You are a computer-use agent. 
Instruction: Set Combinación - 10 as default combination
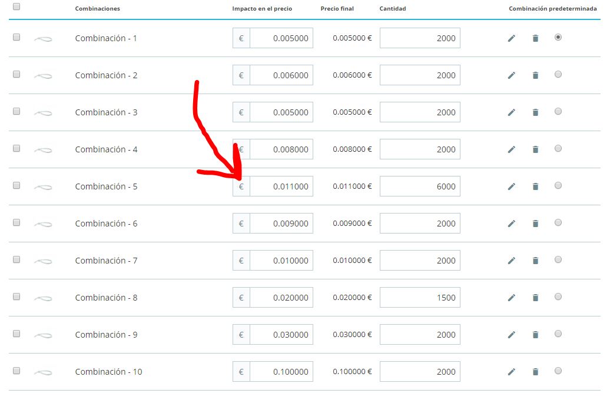(x=558, y=371)
